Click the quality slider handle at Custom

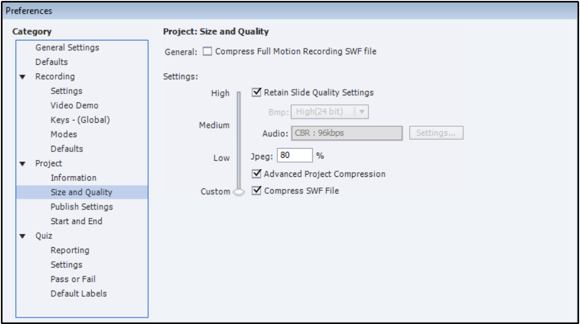pyautogui.click(x=239, y=192)
